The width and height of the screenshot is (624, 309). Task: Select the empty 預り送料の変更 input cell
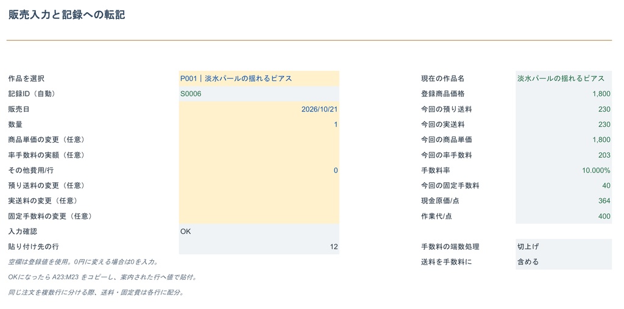[259, 185]
